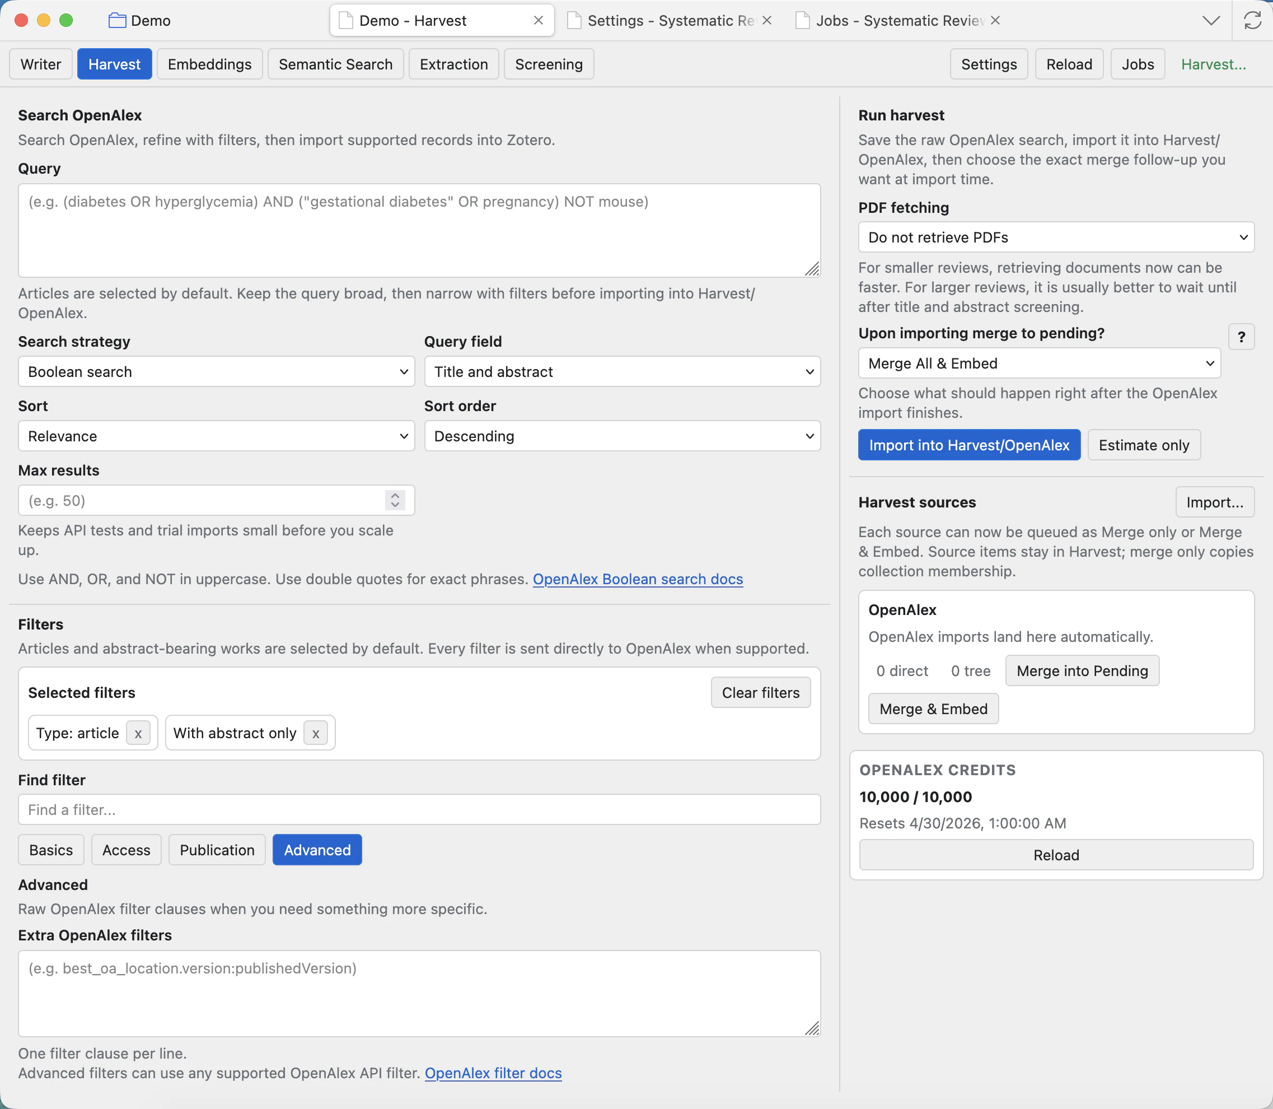Screen dimensions: 1273x1109
Task: Click the Settings button in toolbar
Action: click(x=989, y=64)
